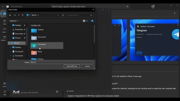Change folder view layout icon
Image resolution: width=180 pixels, height=101 pixels.
(84, 21)
